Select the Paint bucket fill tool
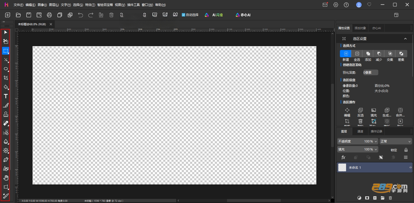This screenshot has height=203, width=414. (x=6, y=87)
